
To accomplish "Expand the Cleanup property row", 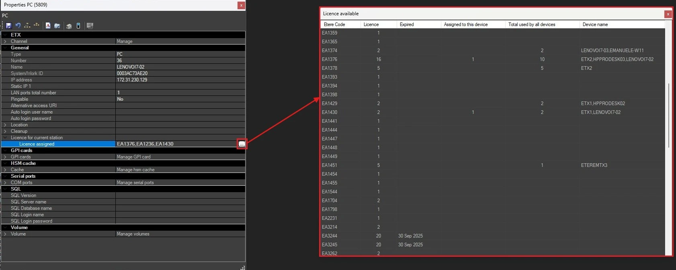I will coord(5,131).
